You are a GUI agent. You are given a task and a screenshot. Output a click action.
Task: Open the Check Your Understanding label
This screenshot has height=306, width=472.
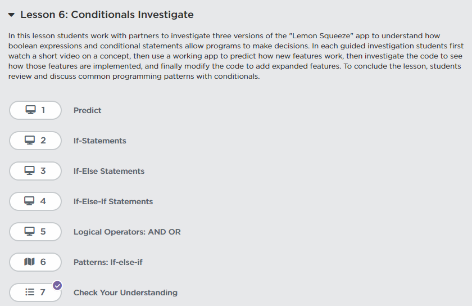pos(125,292)
